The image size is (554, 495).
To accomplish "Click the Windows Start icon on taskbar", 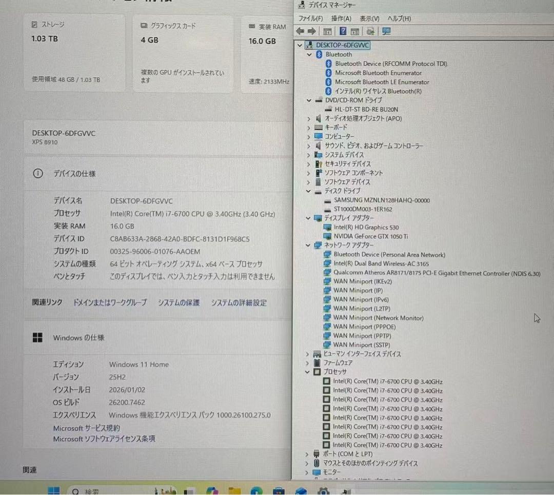I will click(x=54, y=491).
